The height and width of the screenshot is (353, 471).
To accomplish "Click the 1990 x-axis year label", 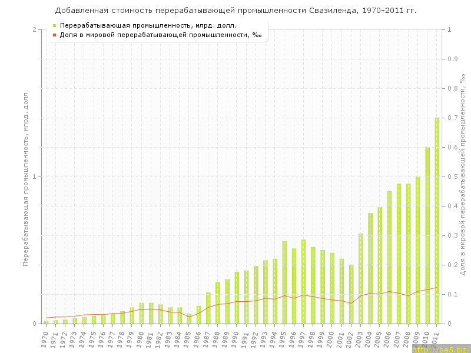I will tap(235, 339).
